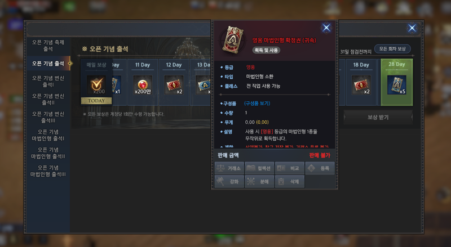The image size is (451, 247).
Task: Open the 구성품 보기 link
Action: tap(257, 104)
